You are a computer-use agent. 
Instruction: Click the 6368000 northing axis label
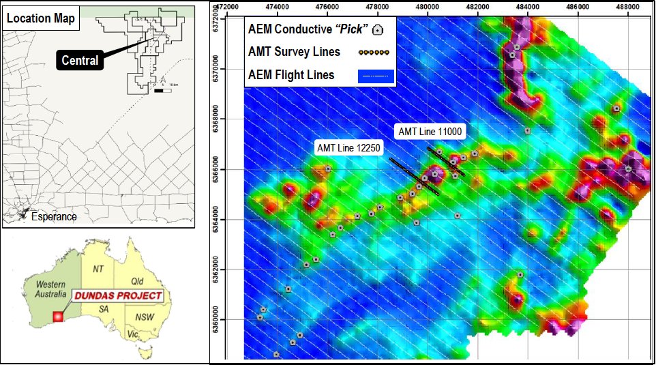216,119
